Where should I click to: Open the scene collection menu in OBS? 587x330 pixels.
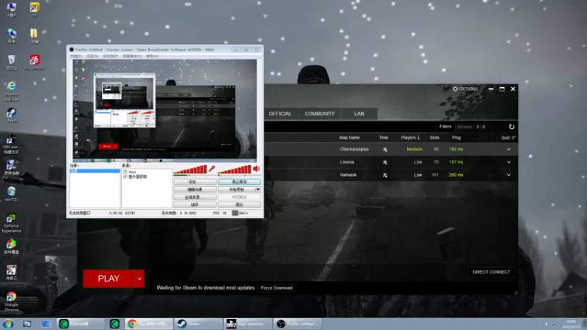(132, 56)
